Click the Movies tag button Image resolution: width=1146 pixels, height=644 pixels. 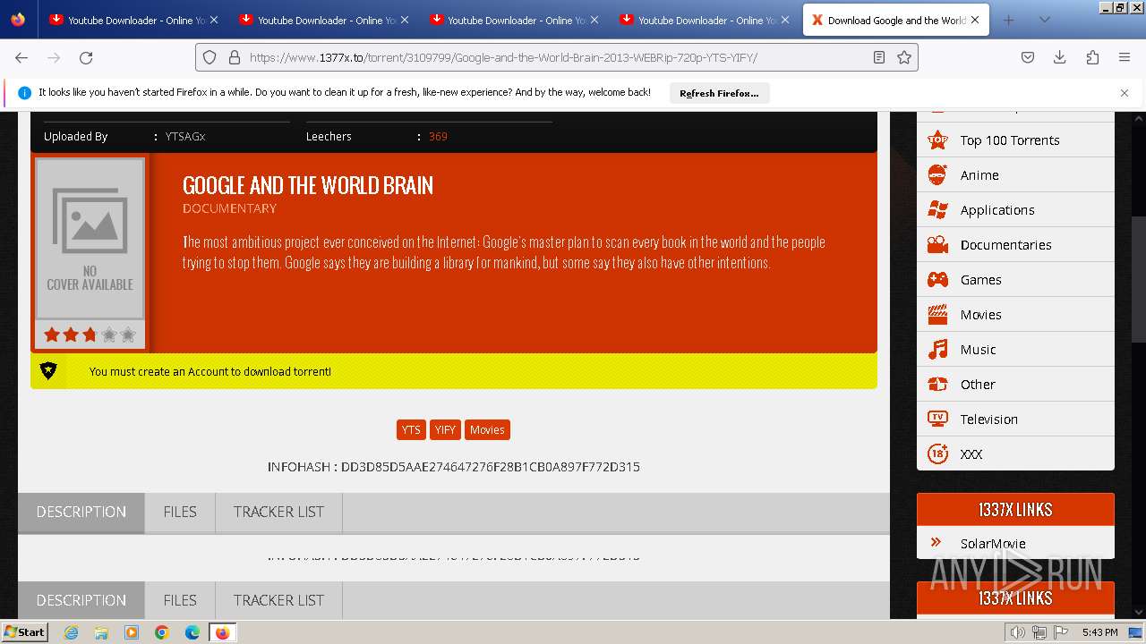pyautogui.click(x=487, y=429)
